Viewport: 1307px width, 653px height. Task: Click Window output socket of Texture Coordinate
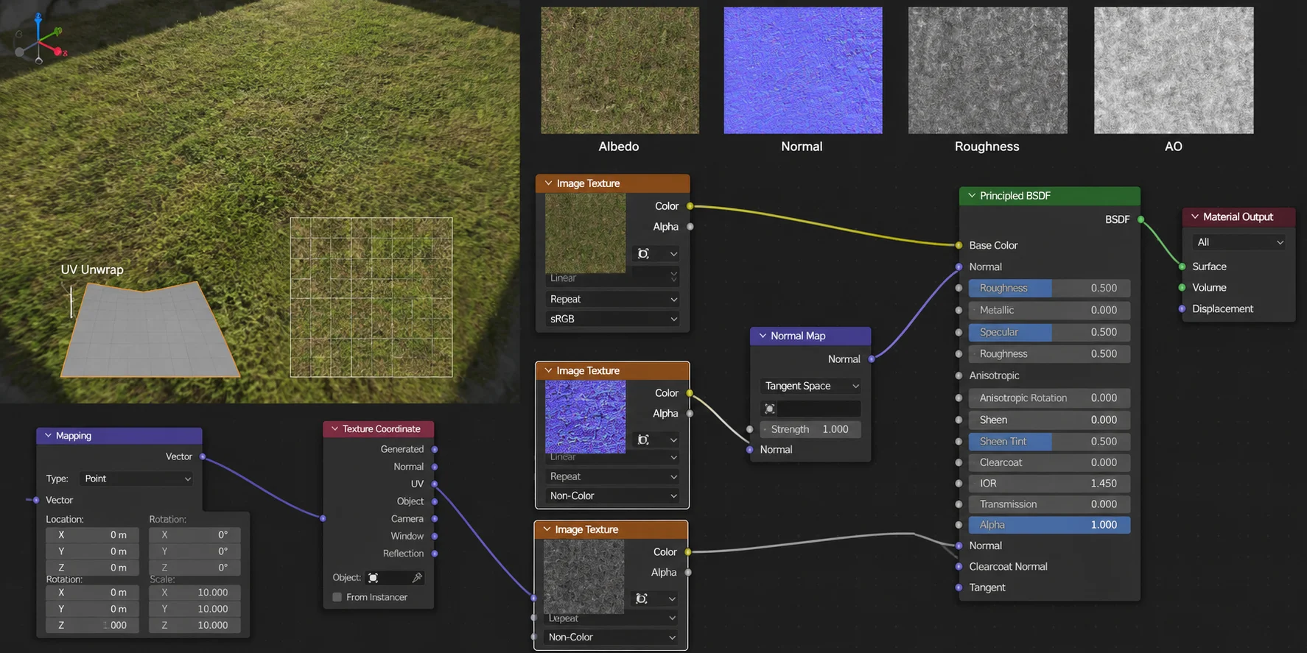coord(435,536)
